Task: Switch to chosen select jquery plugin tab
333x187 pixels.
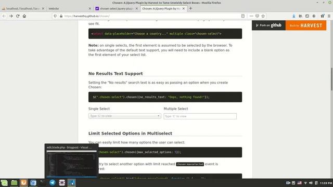Action: tap(117, 8)
